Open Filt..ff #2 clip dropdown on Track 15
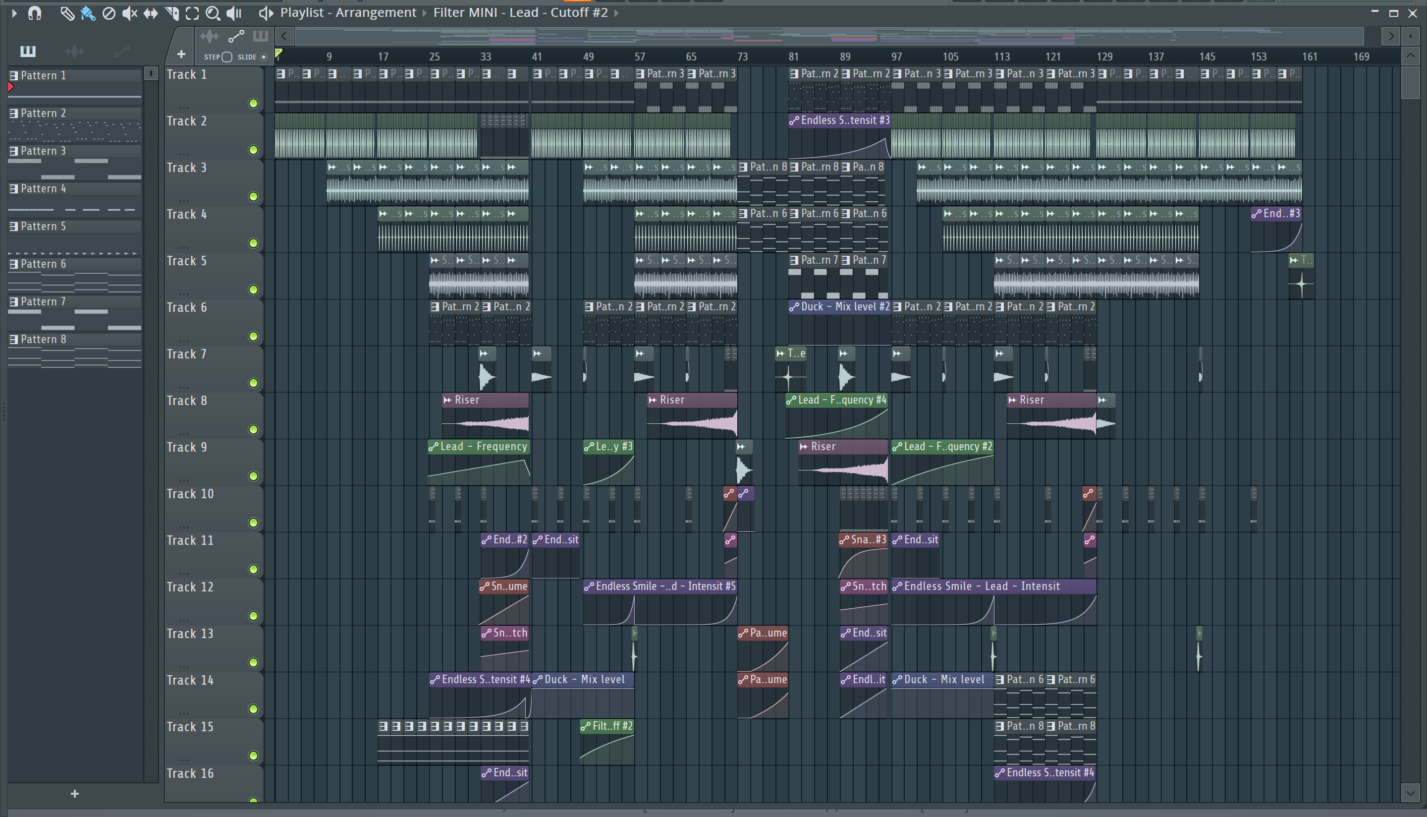 pyautogui.click(x=586, y=726)
